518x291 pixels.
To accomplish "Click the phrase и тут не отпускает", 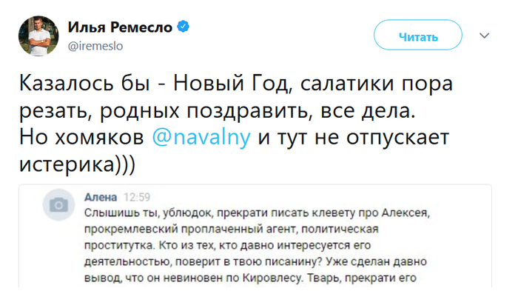I will [354, 138].
